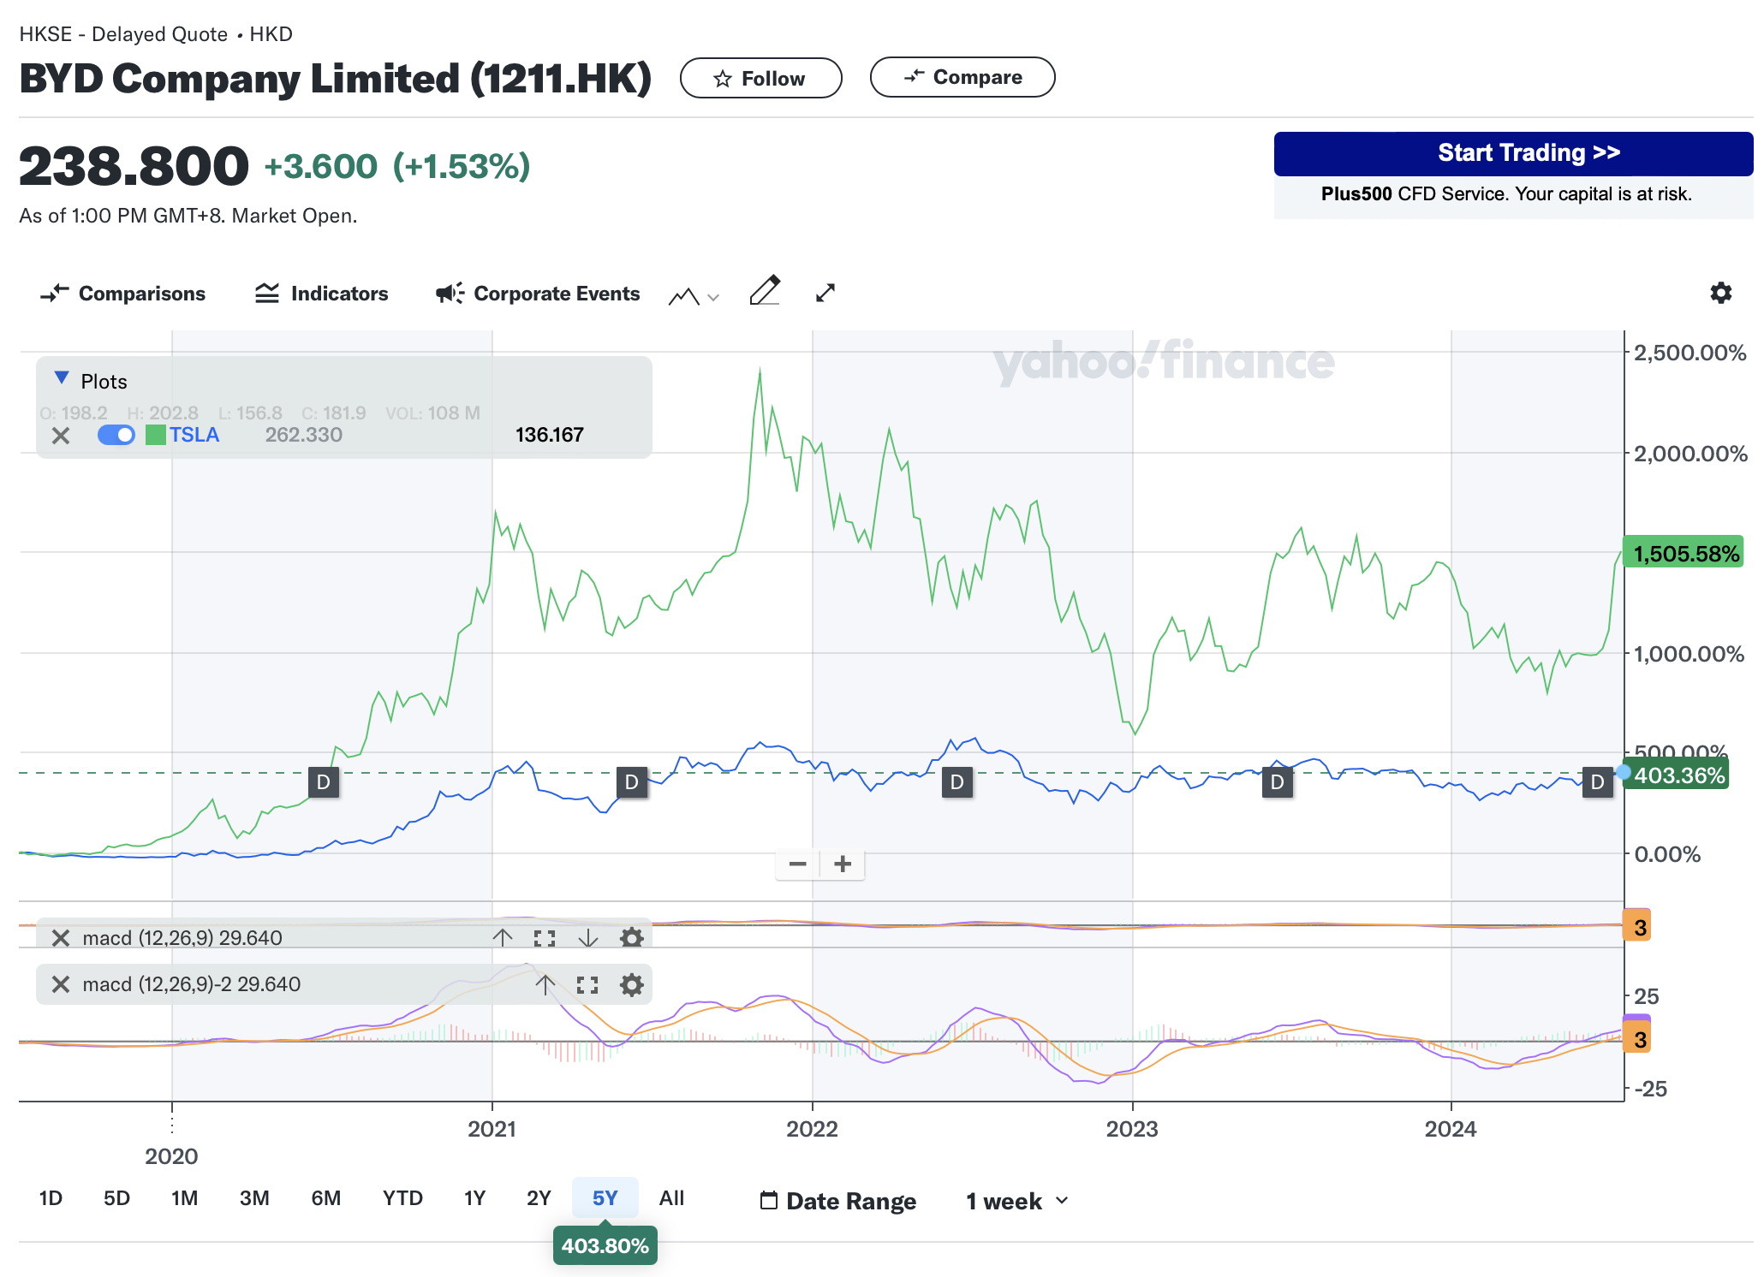This screenshot has height=1277, width=1764.
Task: Switch to YTD time range
Action: (x=402, y=1198)
